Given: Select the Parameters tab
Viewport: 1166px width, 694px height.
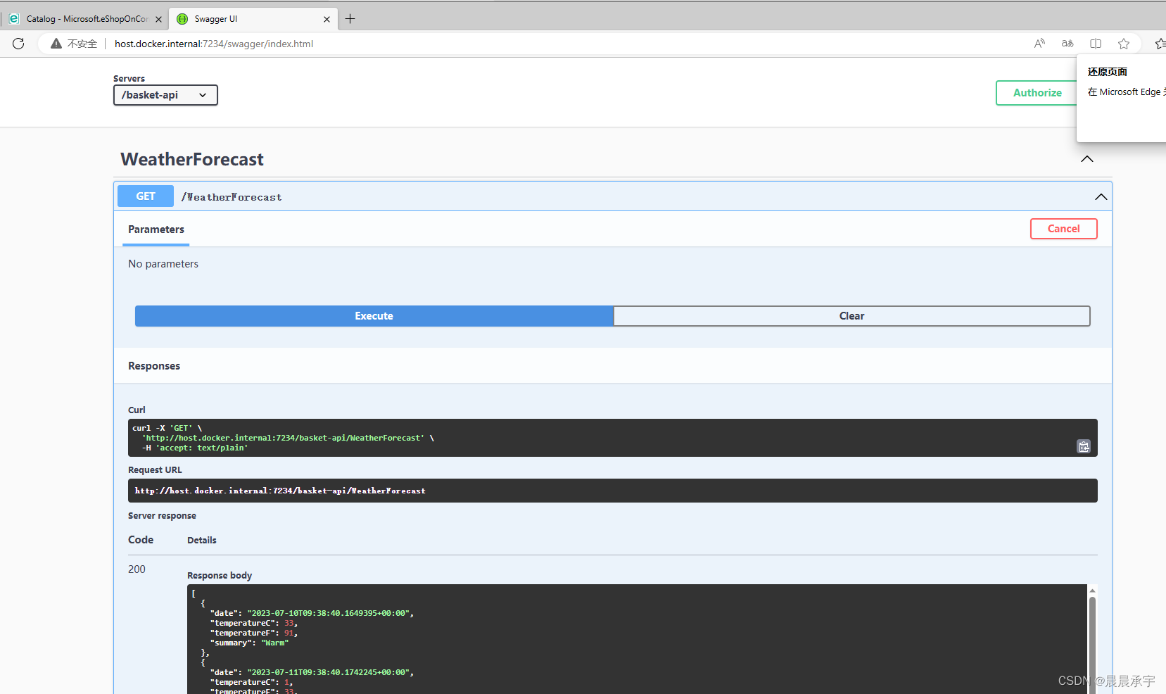Looking at the screenshot, I should pyautogui.click(x=156, y=229).
